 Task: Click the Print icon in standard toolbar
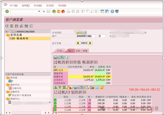69,11
